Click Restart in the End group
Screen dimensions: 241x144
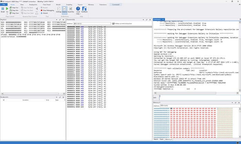pyautogui.click(x=44, y=8)
